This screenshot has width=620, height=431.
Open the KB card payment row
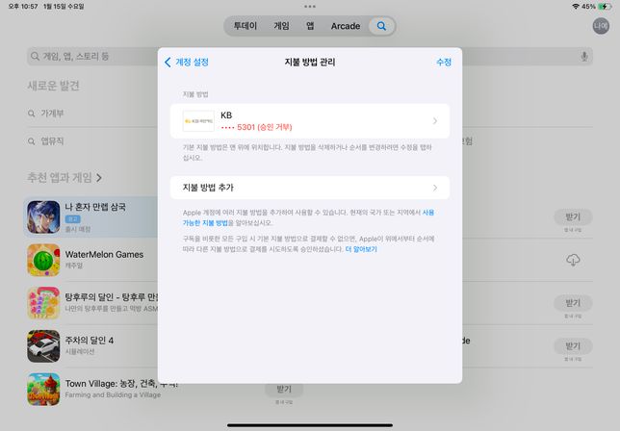pyautogui.click(x=309, y=121)
